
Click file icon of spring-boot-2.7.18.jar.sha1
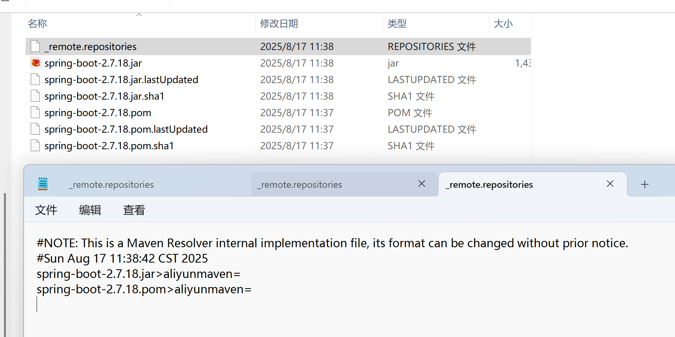point(35,96)
